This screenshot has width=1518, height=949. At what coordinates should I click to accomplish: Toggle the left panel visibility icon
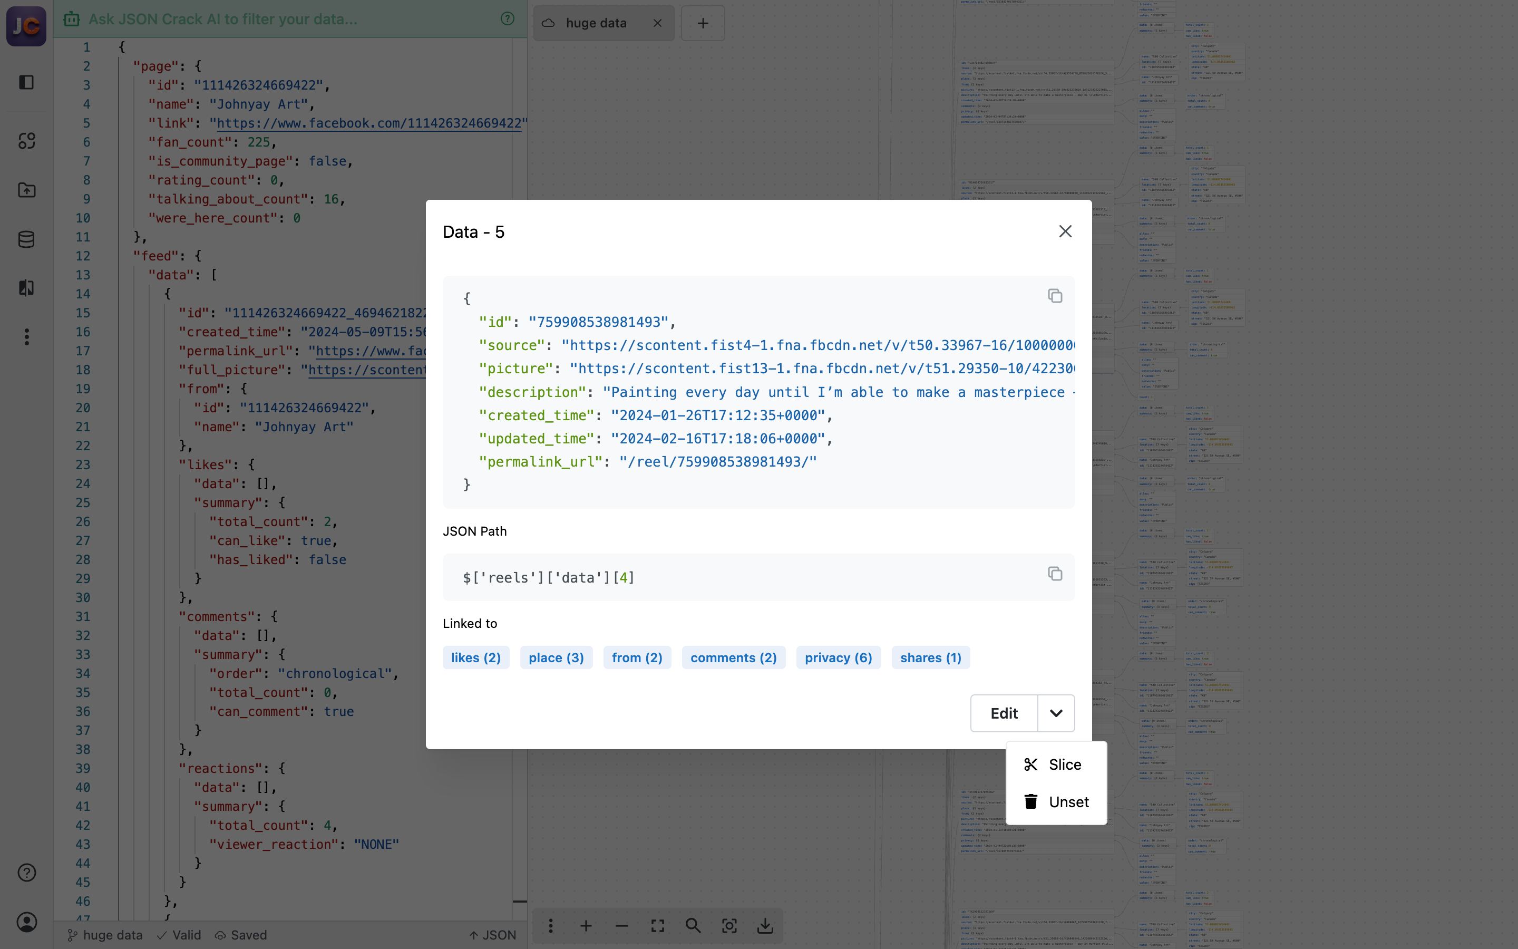pos(26,82)
